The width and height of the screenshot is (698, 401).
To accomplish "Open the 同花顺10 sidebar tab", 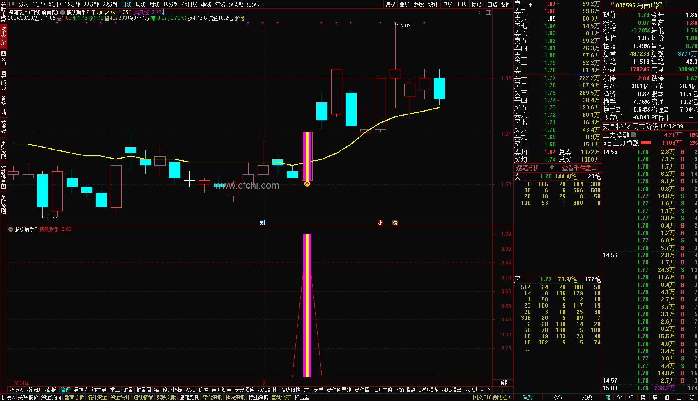I will (x=3, y=81).
